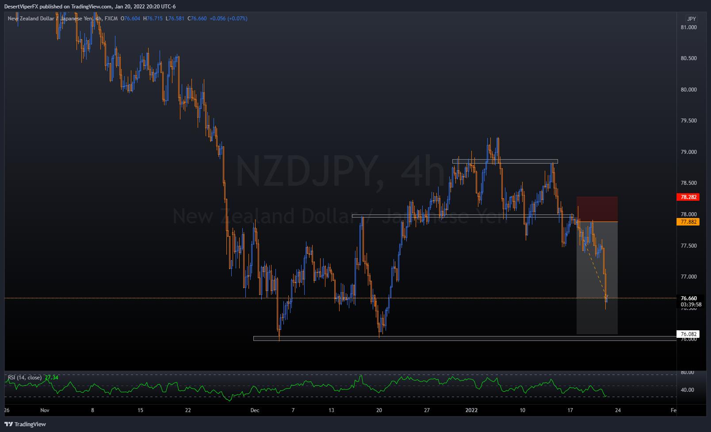
Task: Click the DesertViperFX author name in header
Action: [x=21, y=7]
